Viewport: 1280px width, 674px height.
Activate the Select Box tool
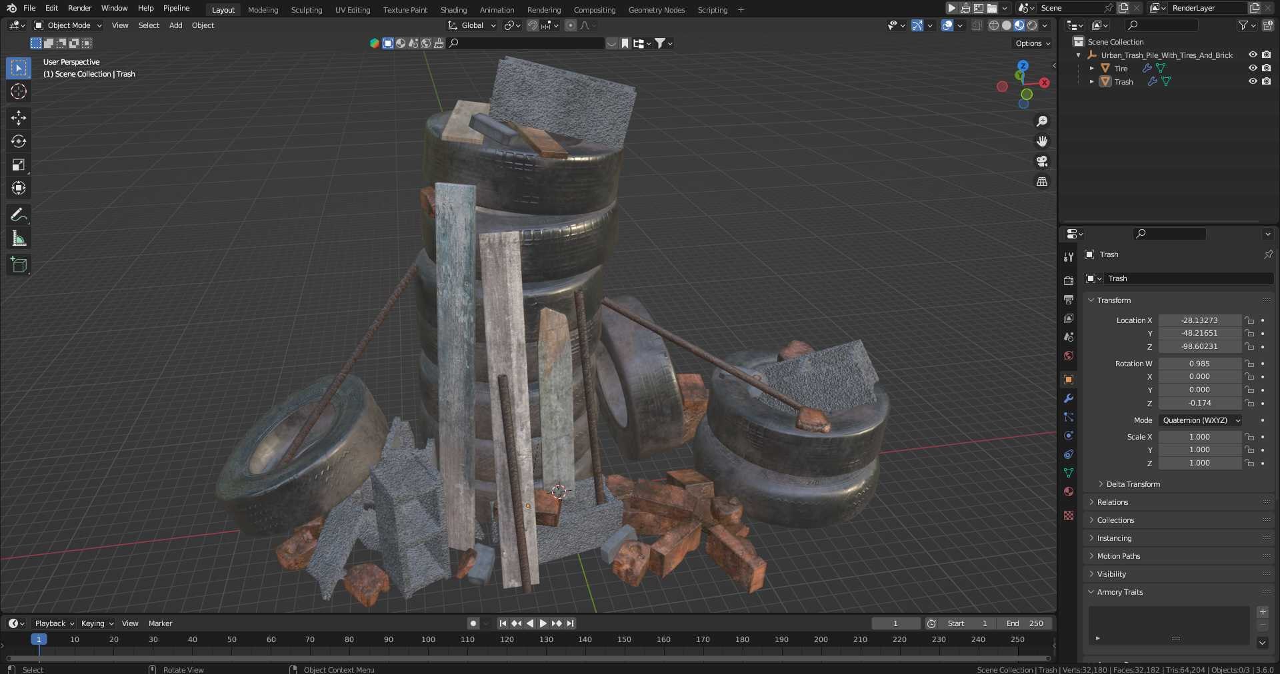tap(19, 68)
